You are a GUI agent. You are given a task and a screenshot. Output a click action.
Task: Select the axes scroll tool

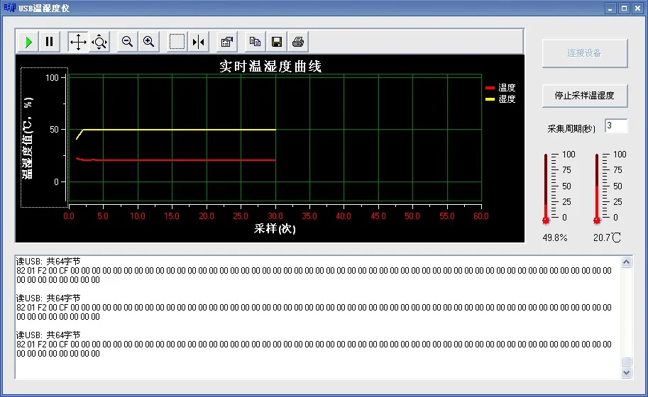point(78,42)
